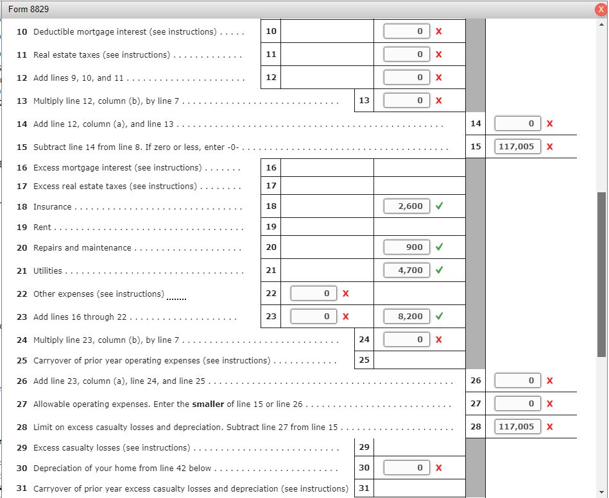
Task: Click red X beside line 23 column (a)
Action: pos(346,317)
